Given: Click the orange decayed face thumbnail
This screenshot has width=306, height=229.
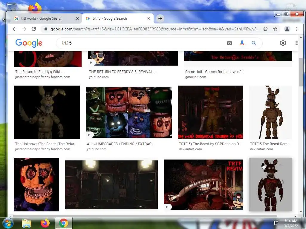Looking at the screenshot, I should point(36,184).
